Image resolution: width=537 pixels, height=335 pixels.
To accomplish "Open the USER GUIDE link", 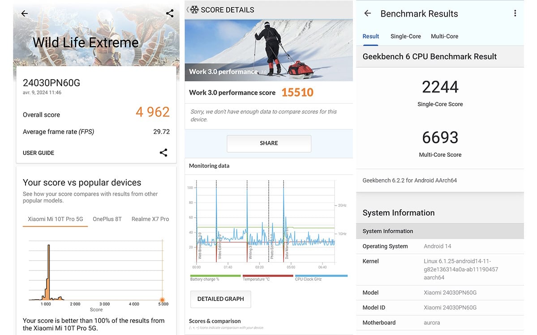I will point(39,153).
